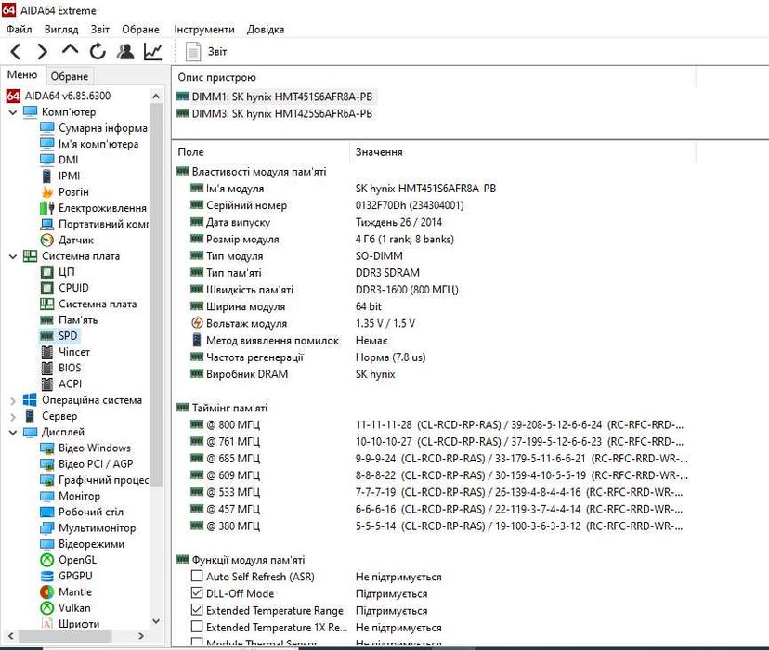Click the ACPI chip icon
The image size is (769, 650).
coord(47,383)
